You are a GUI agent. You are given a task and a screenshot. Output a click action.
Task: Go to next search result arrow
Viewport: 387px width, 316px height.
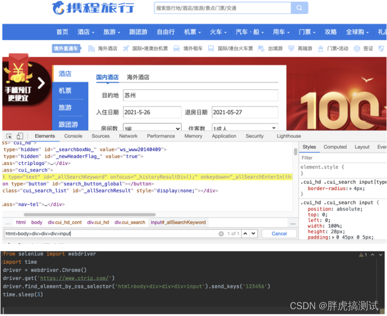click(x=253, y=233)
